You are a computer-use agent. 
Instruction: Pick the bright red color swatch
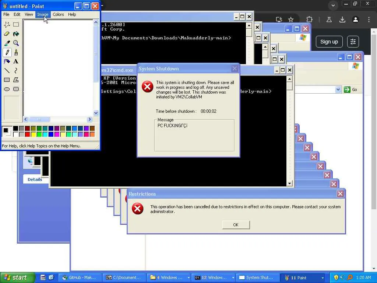point(27,134)
